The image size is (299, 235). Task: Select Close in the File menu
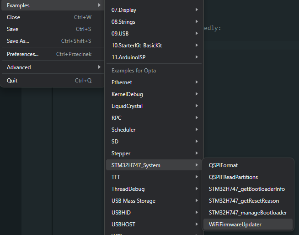pyautogui.click(x=53, y=17)
